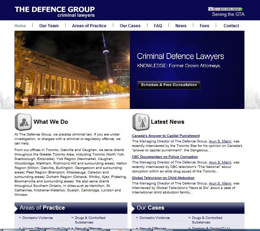Open the Contact page
260x231 pixels.
click(231, 26)
